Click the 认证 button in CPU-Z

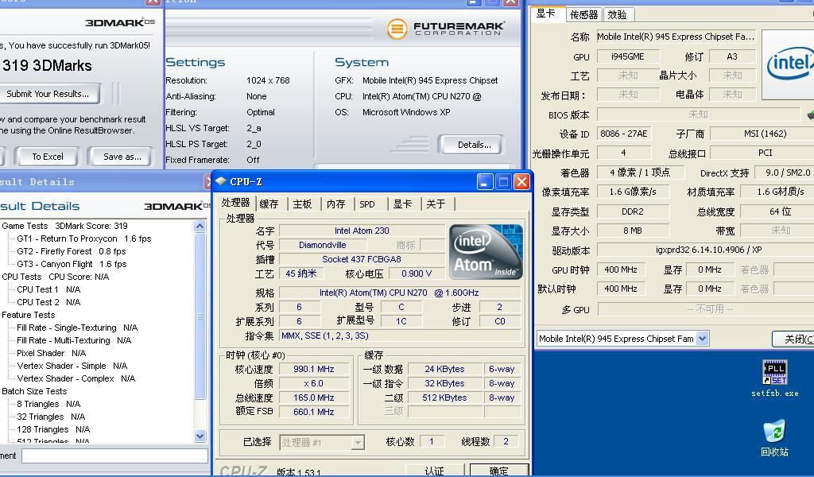(434, 471)
